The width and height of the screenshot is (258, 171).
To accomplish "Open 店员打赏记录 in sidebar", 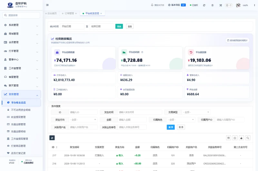I will 18,153.
